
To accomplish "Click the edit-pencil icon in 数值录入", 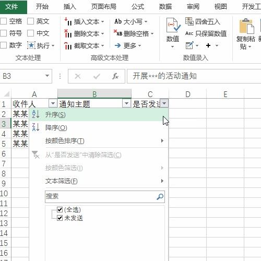I will pos(189,45).
